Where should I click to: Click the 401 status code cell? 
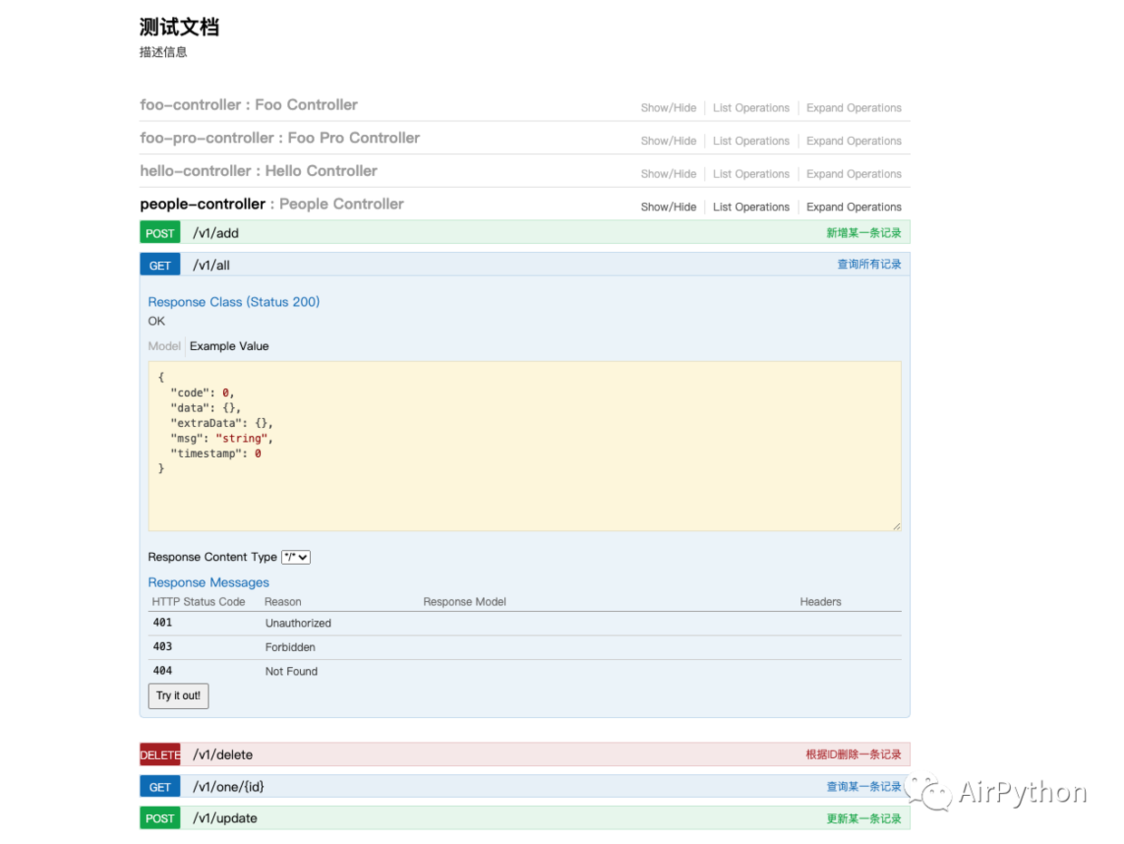(162, 623)
